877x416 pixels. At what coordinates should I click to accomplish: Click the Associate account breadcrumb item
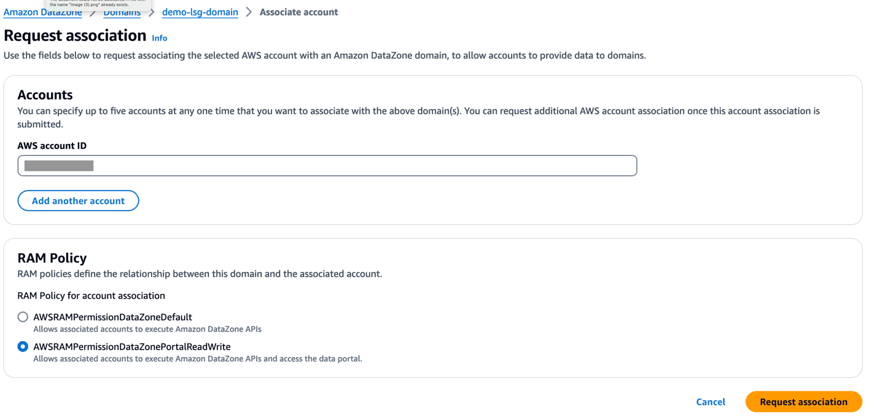point(298,12)
